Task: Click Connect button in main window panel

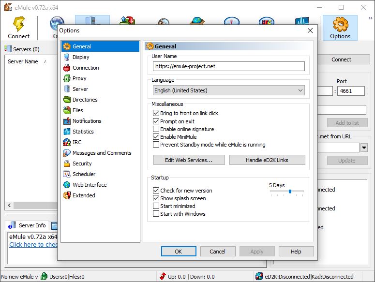Action: [x=344, y=59]
